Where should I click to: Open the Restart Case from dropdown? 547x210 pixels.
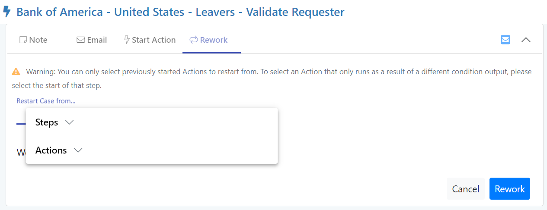click(x=46, y=101)
